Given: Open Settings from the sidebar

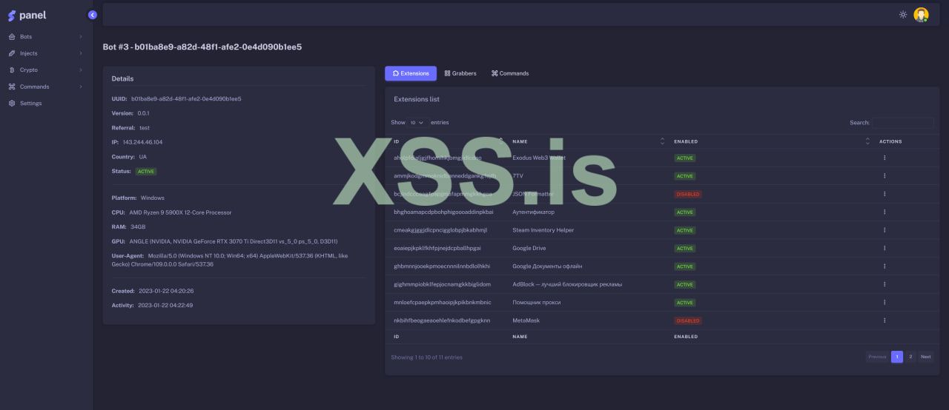Looking at the screenshot, I should click(x=30, y=103).
